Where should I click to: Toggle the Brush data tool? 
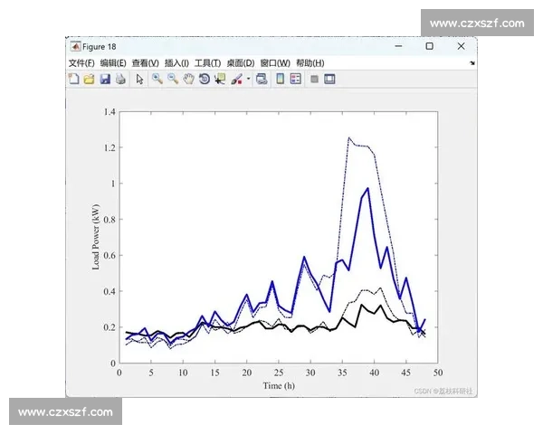click(236, 79)
